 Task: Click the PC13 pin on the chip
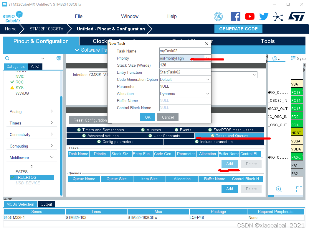[x=297, y=92]
